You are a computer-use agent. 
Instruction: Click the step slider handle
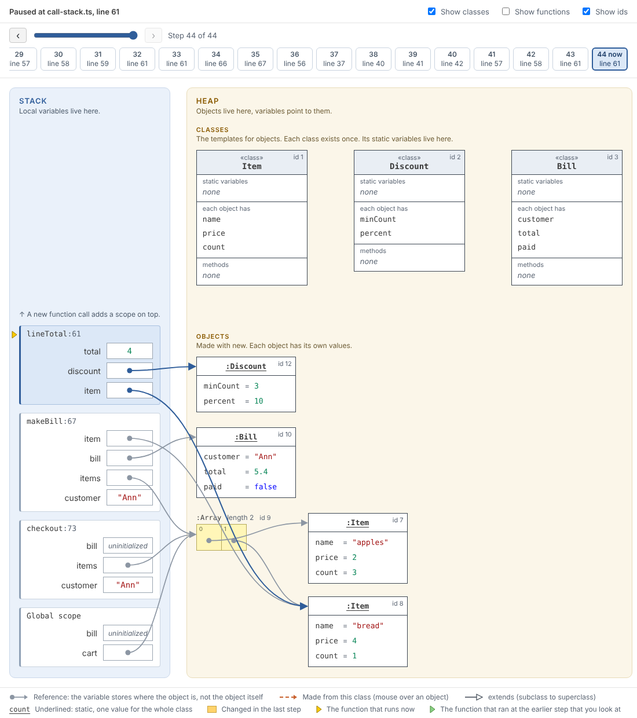coord(133,35)
